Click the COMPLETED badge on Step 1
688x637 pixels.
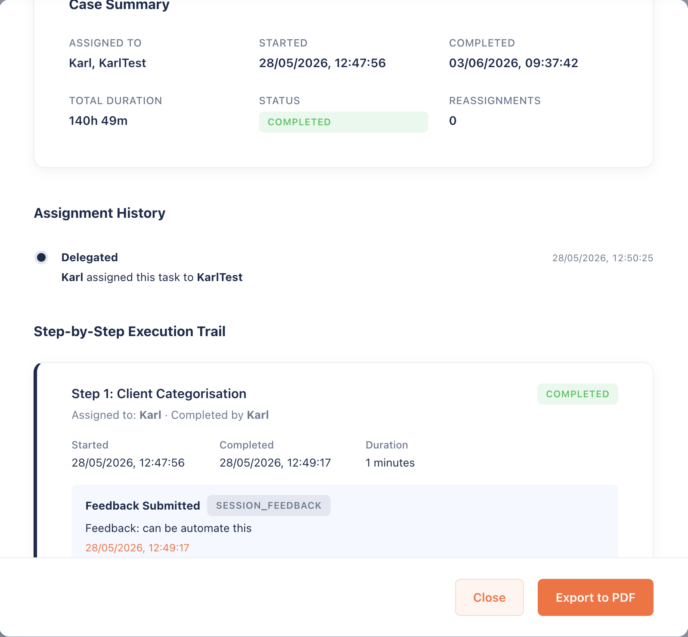pos(578,394)
